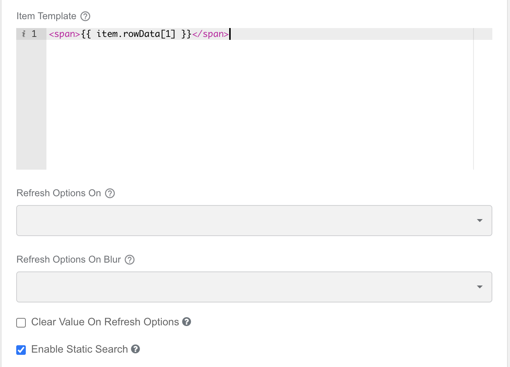
Task: Open the Item Template help icon
Action: coord(85,16)
